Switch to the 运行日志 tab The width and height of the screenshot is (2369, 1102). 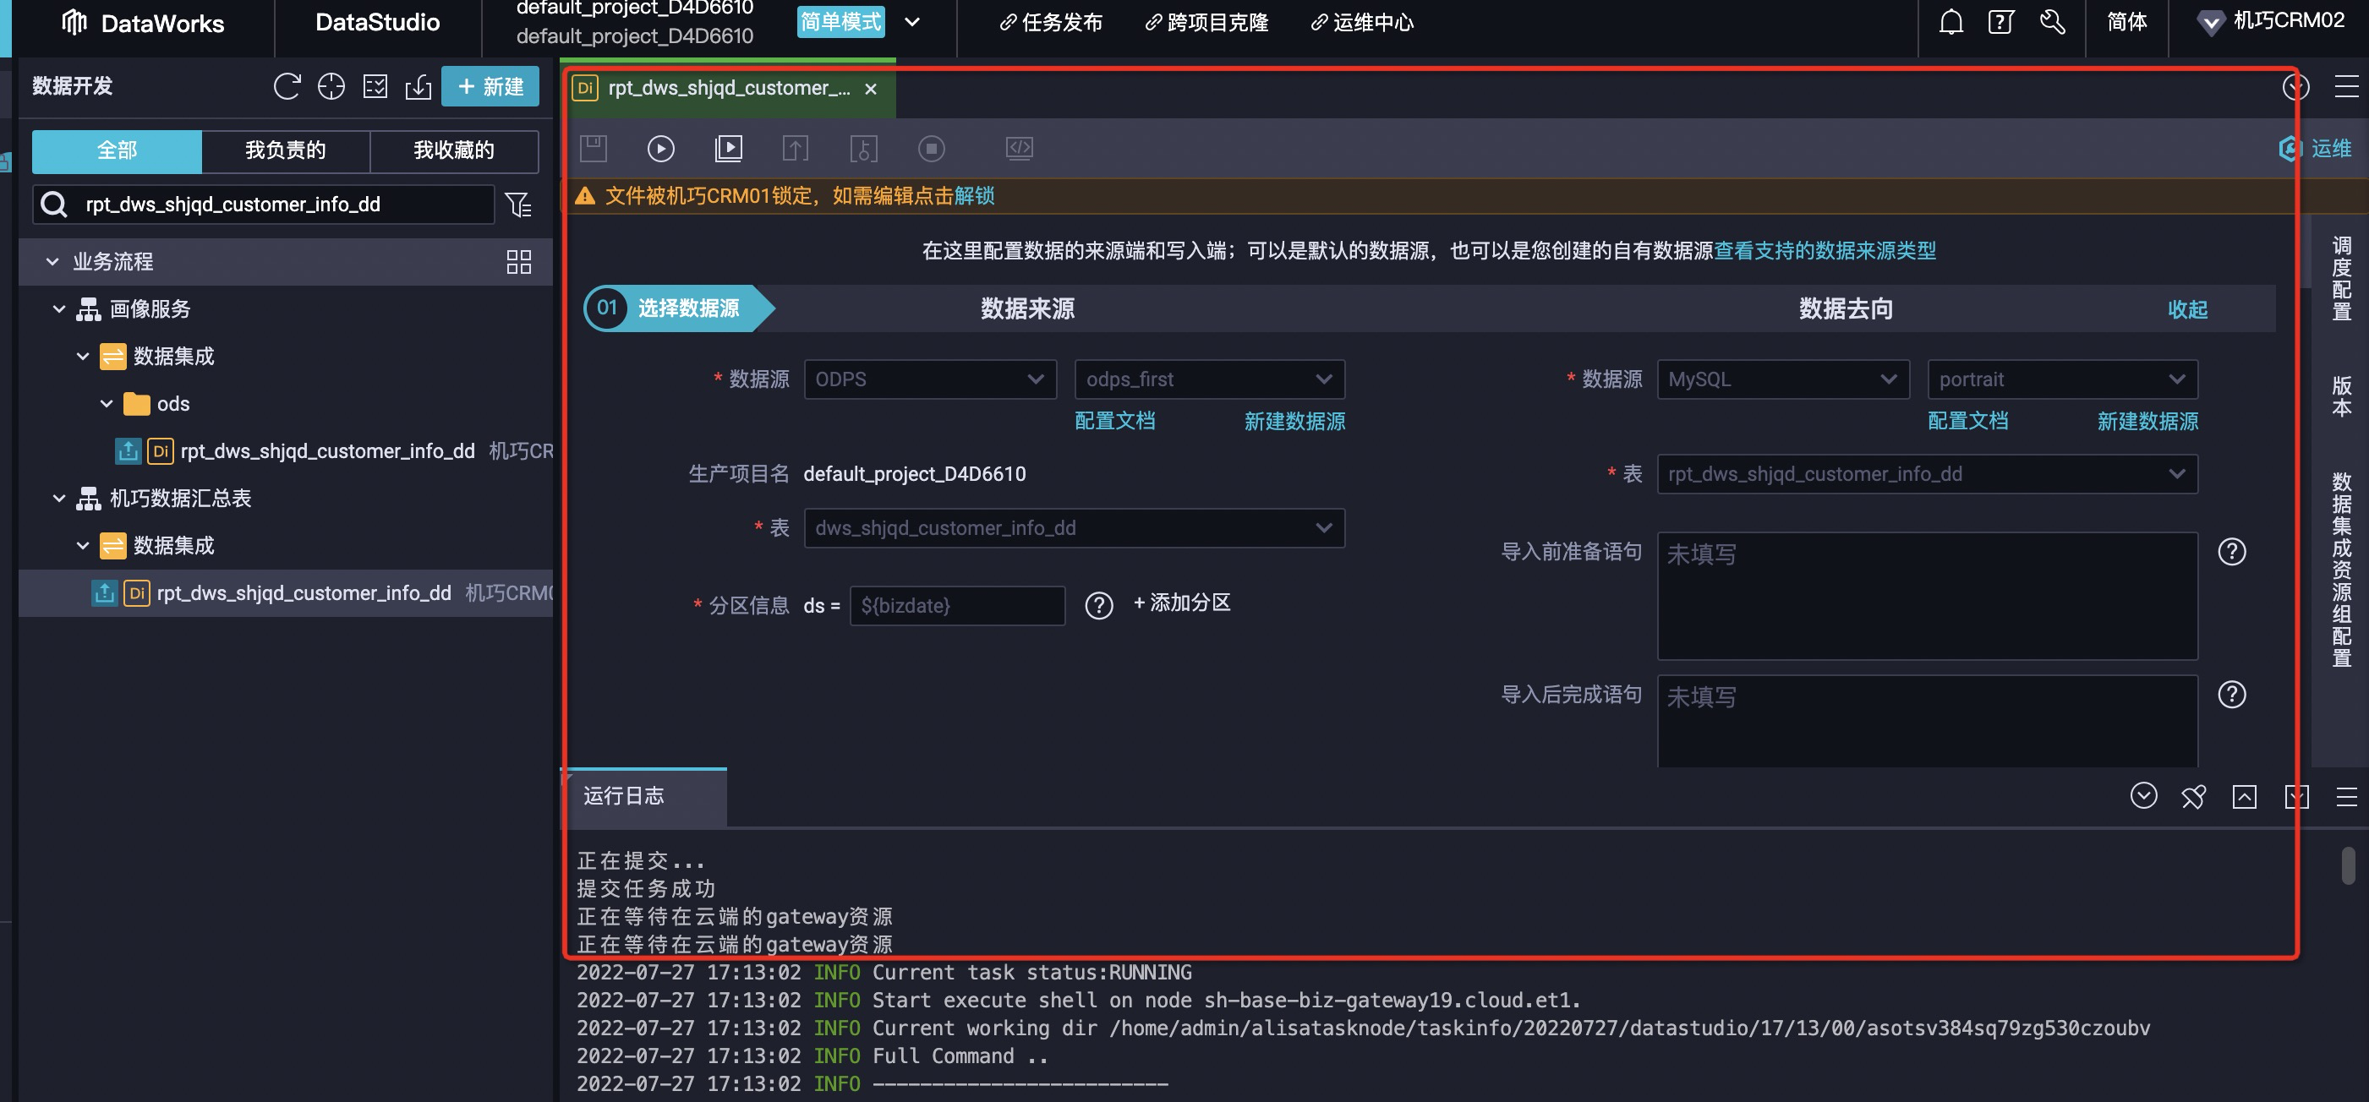(643, 796)
